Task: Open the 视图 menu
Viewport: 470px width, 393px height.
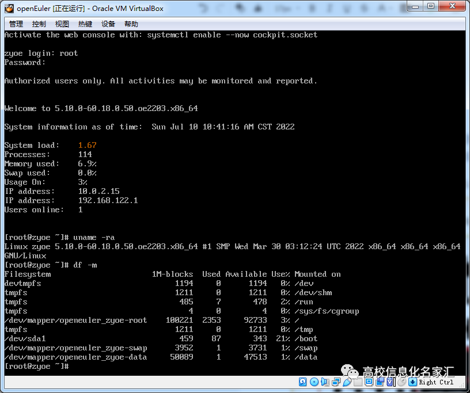Action: pyautogui.click(x=62, y=24)
